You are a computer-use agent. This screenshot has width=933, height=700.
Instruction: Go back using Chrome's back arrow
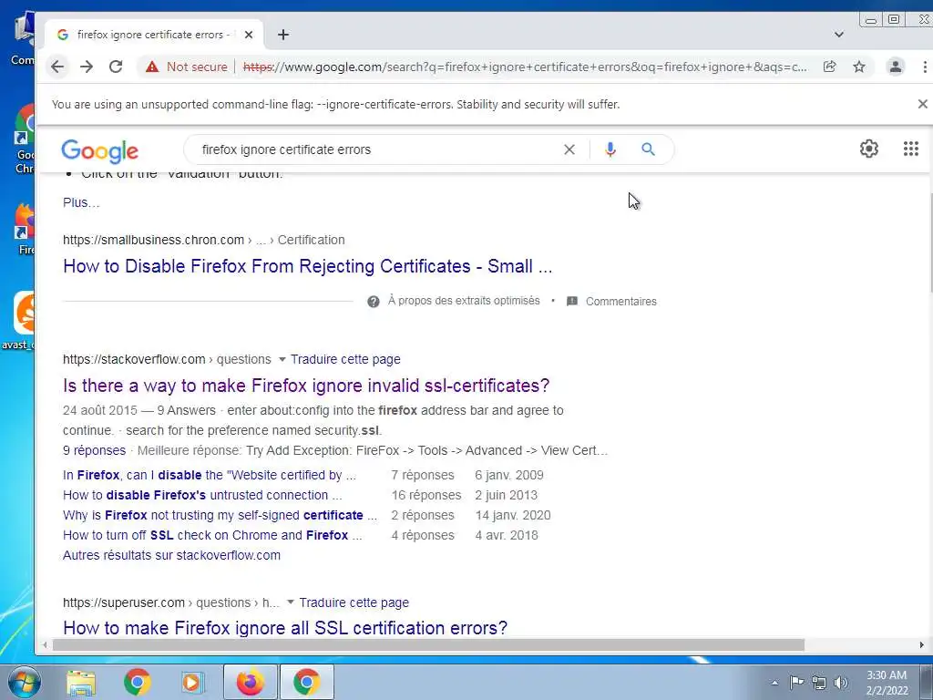[57, 67]
